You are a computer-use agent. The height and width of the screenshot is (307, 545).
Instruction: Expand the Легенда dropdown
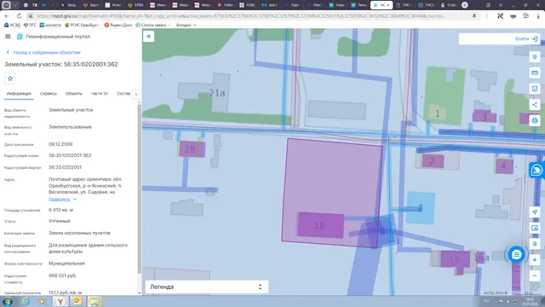pos(206,287)
